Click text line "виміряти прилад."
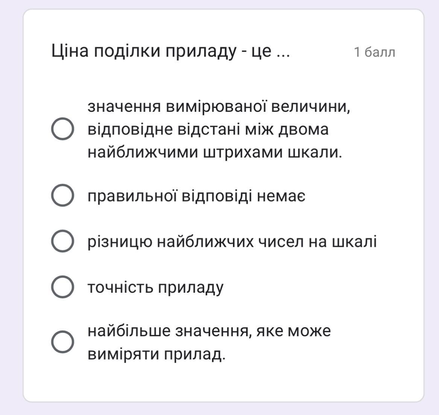This screenshot has height=415, width=439. [156, 354]
